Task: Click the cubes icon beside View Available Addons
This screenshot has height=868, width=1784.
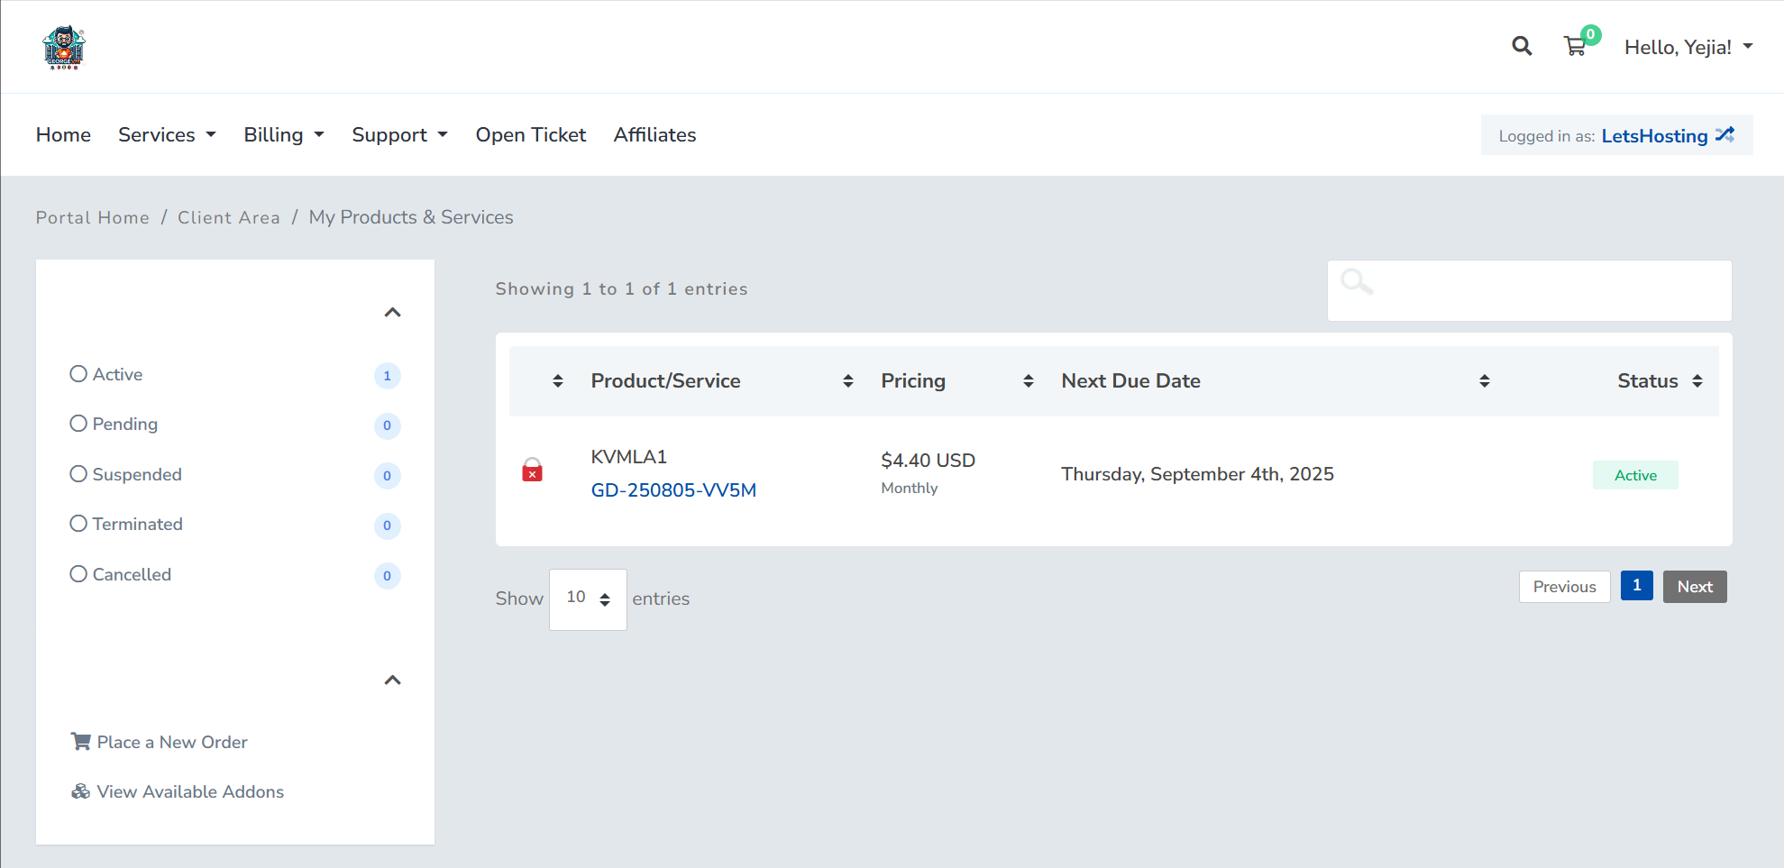Action: 81,791
